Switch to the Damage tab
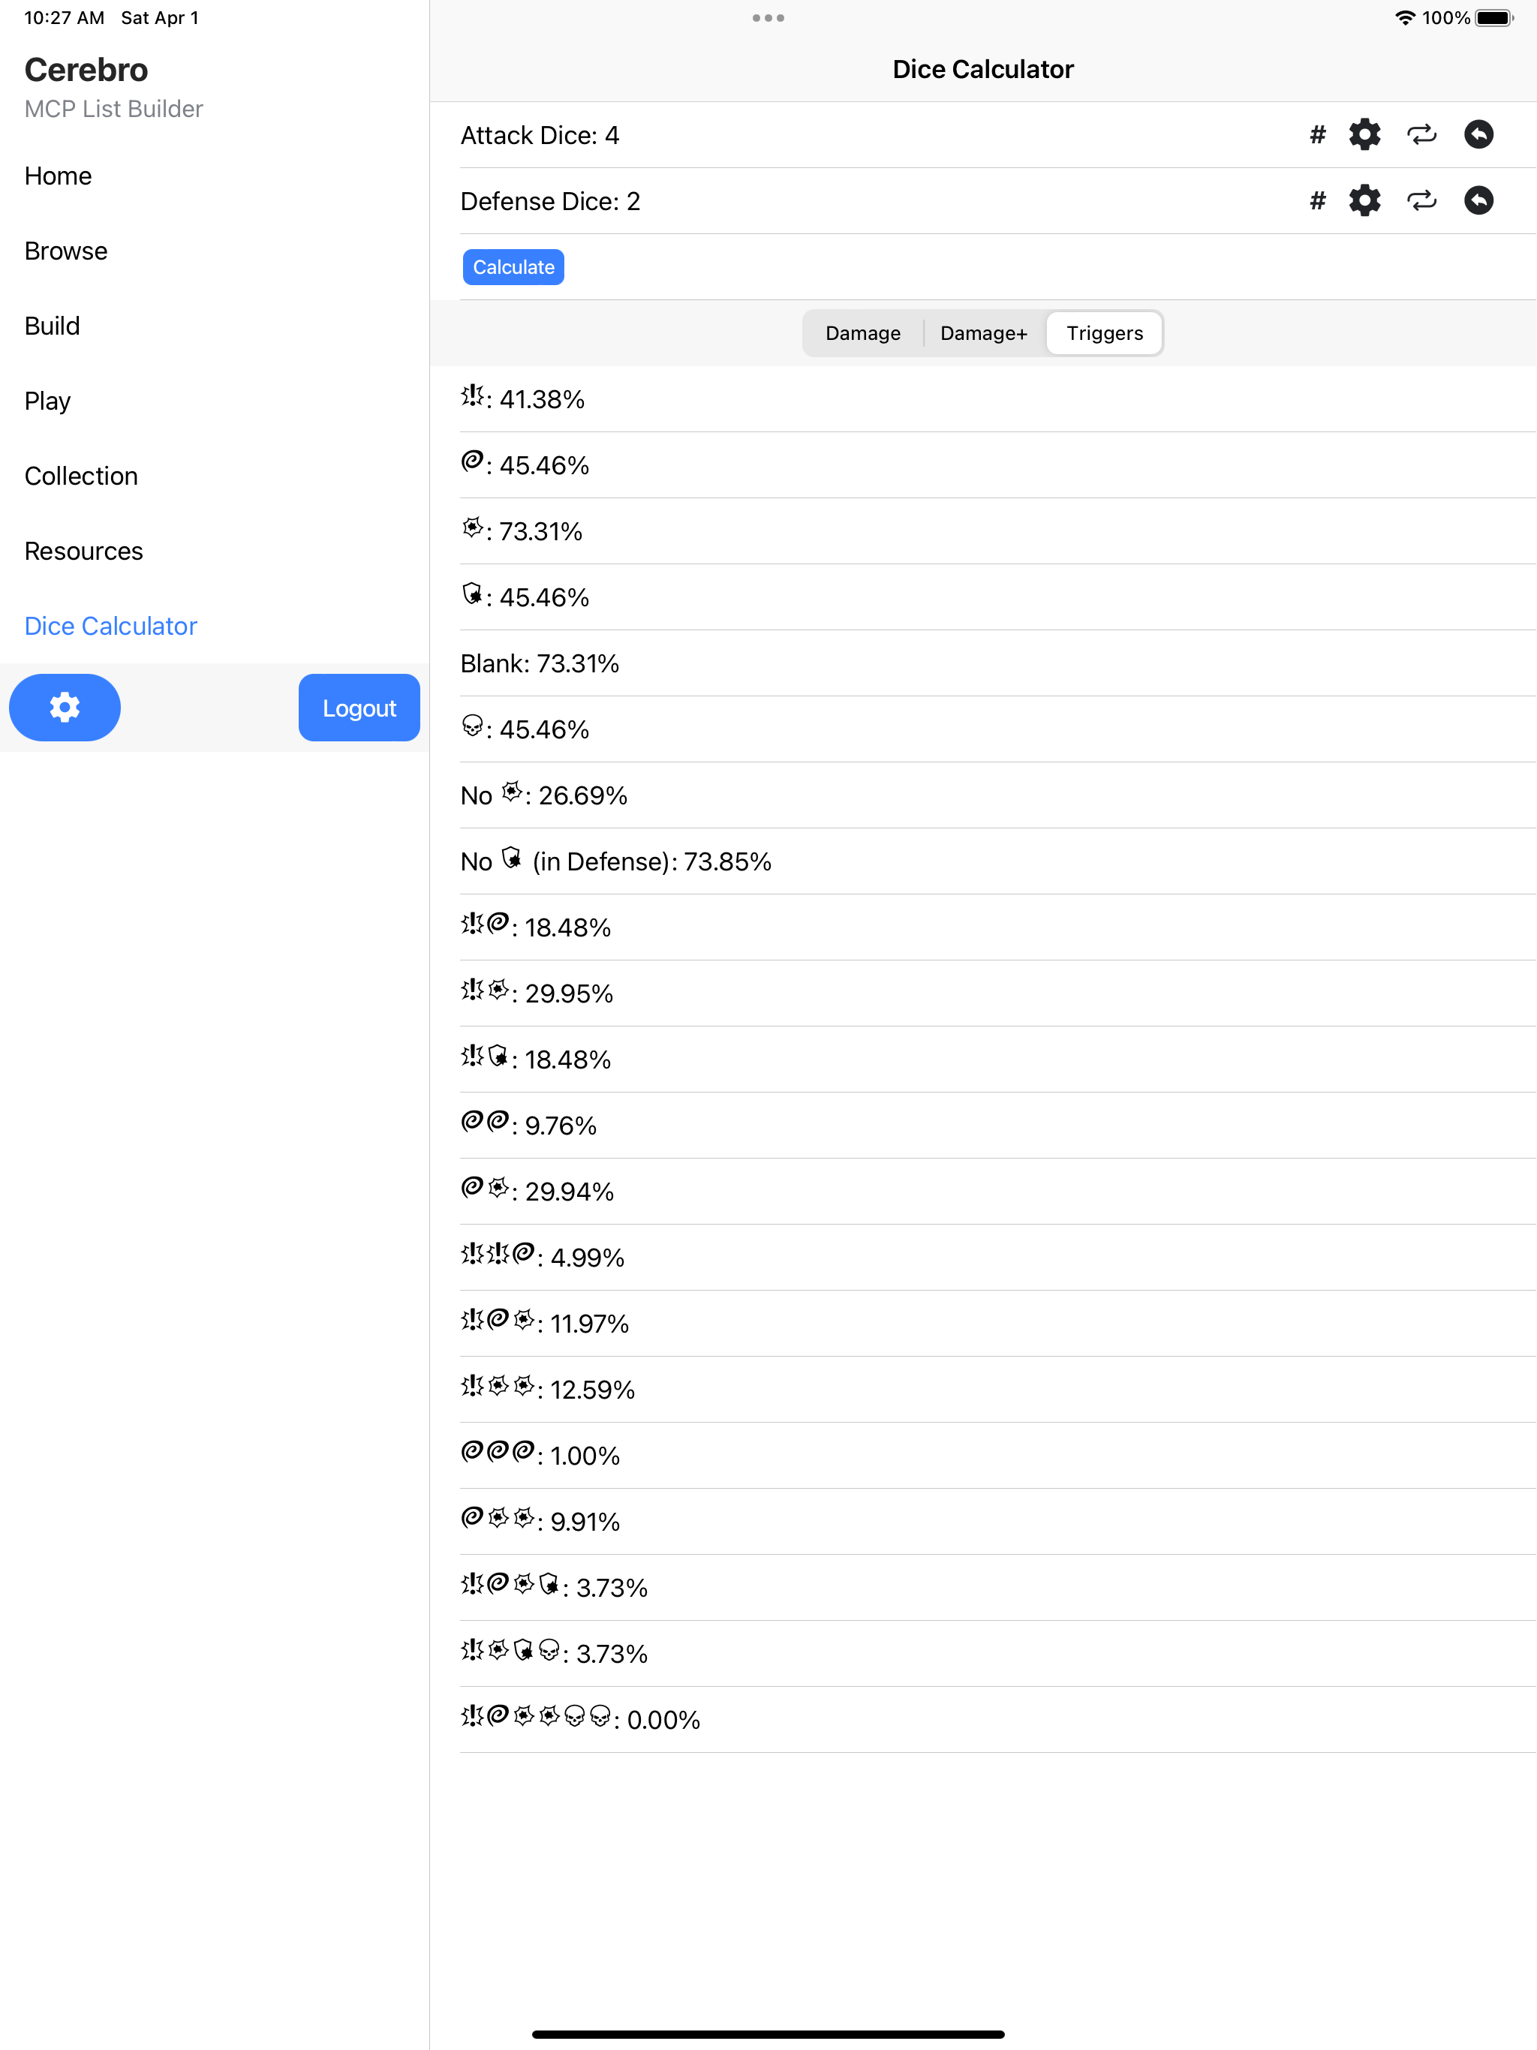 pos(863,334)
